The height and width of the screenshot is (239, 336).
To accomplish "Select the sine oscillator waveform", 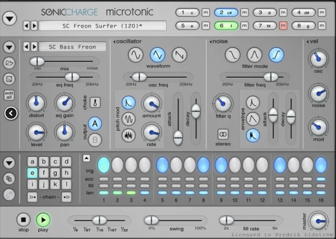I will point(136,55).
